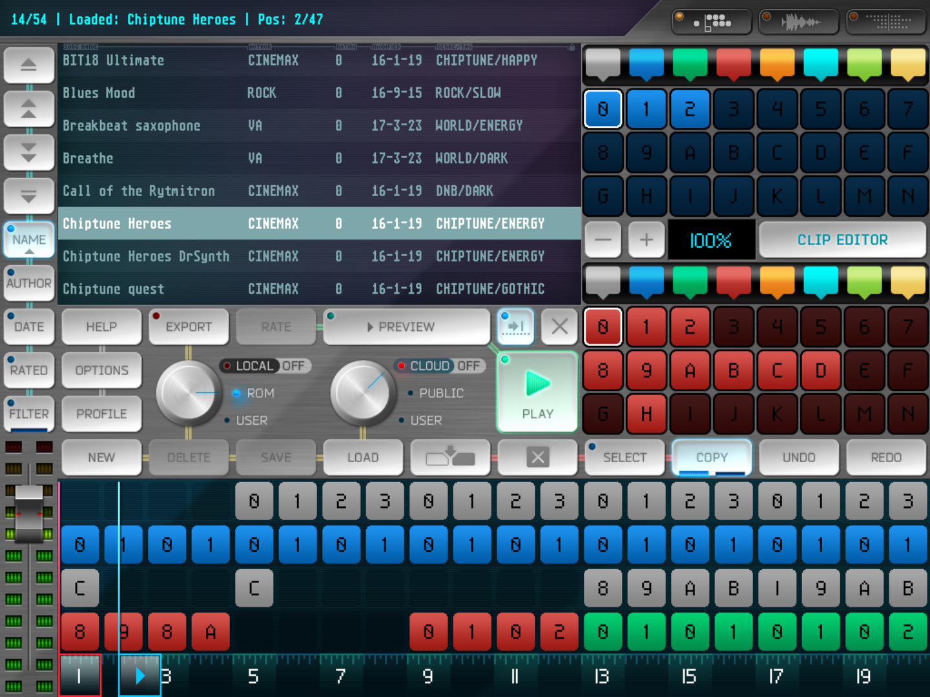
Task: Click the UNDO button
Action: (799, 458)
